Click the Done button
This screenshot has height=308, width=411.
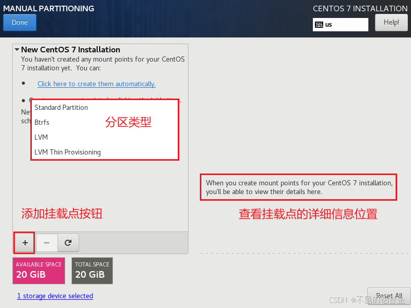pos(20,23)
